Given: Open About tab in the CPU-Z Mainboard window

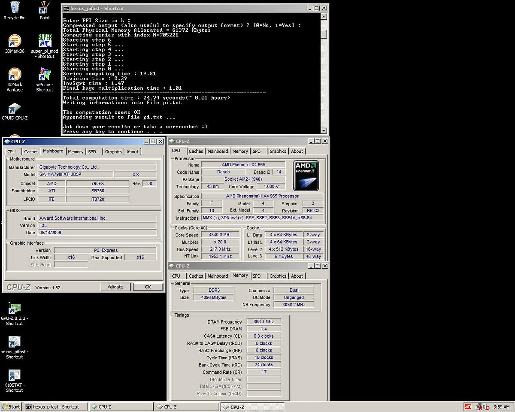Looking at the screenshot, I should click(x=133, y=151).
